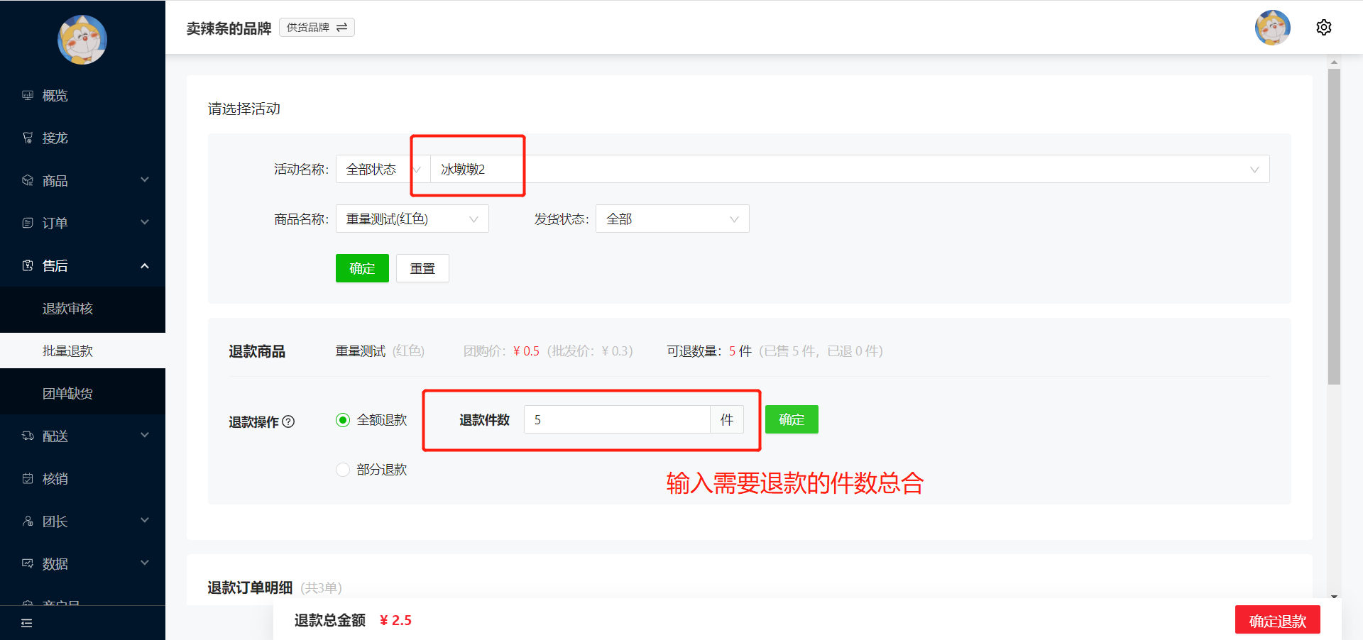The image size is (1363, 640).
Task: Open the 发货状态 全部 dropdown
Action: [x=672, y=219]
